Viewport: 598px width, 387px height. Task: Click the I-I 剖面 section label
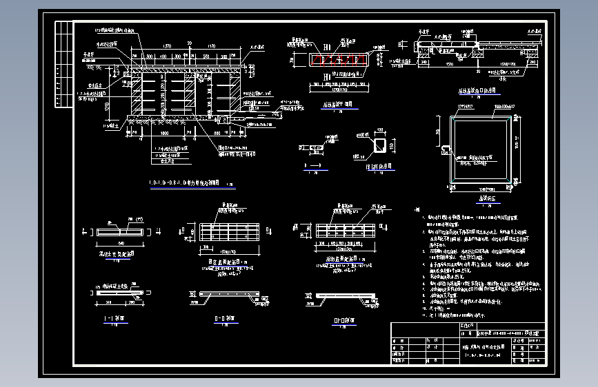[x=114, y=318]
